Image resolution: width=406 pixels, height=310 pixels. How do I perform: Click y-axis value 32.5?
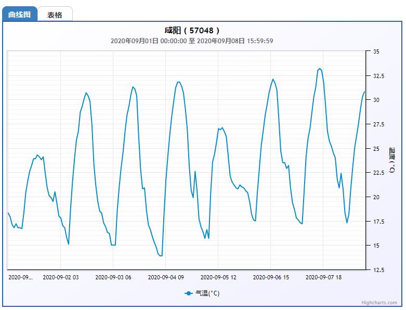tap(378, 76)
